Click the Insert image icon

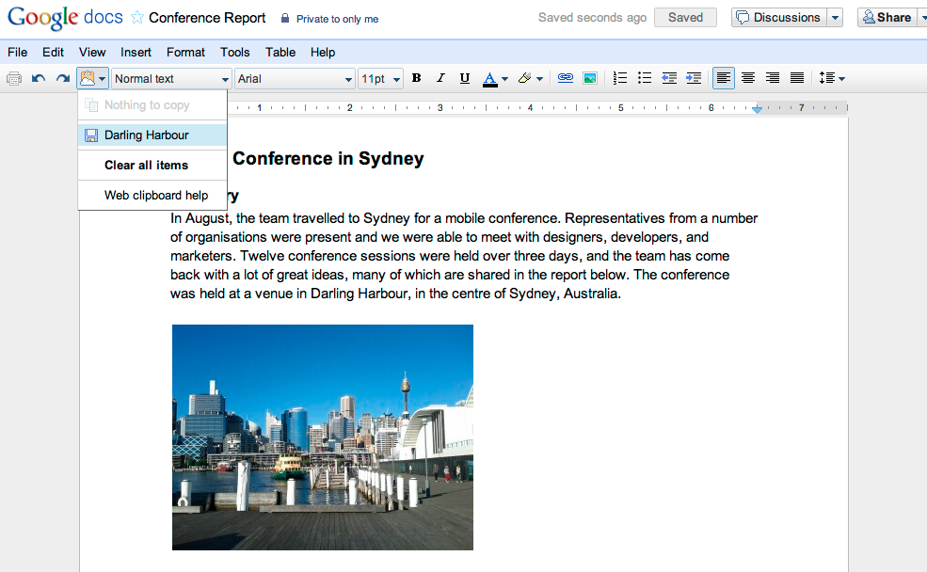click(590, 79)
